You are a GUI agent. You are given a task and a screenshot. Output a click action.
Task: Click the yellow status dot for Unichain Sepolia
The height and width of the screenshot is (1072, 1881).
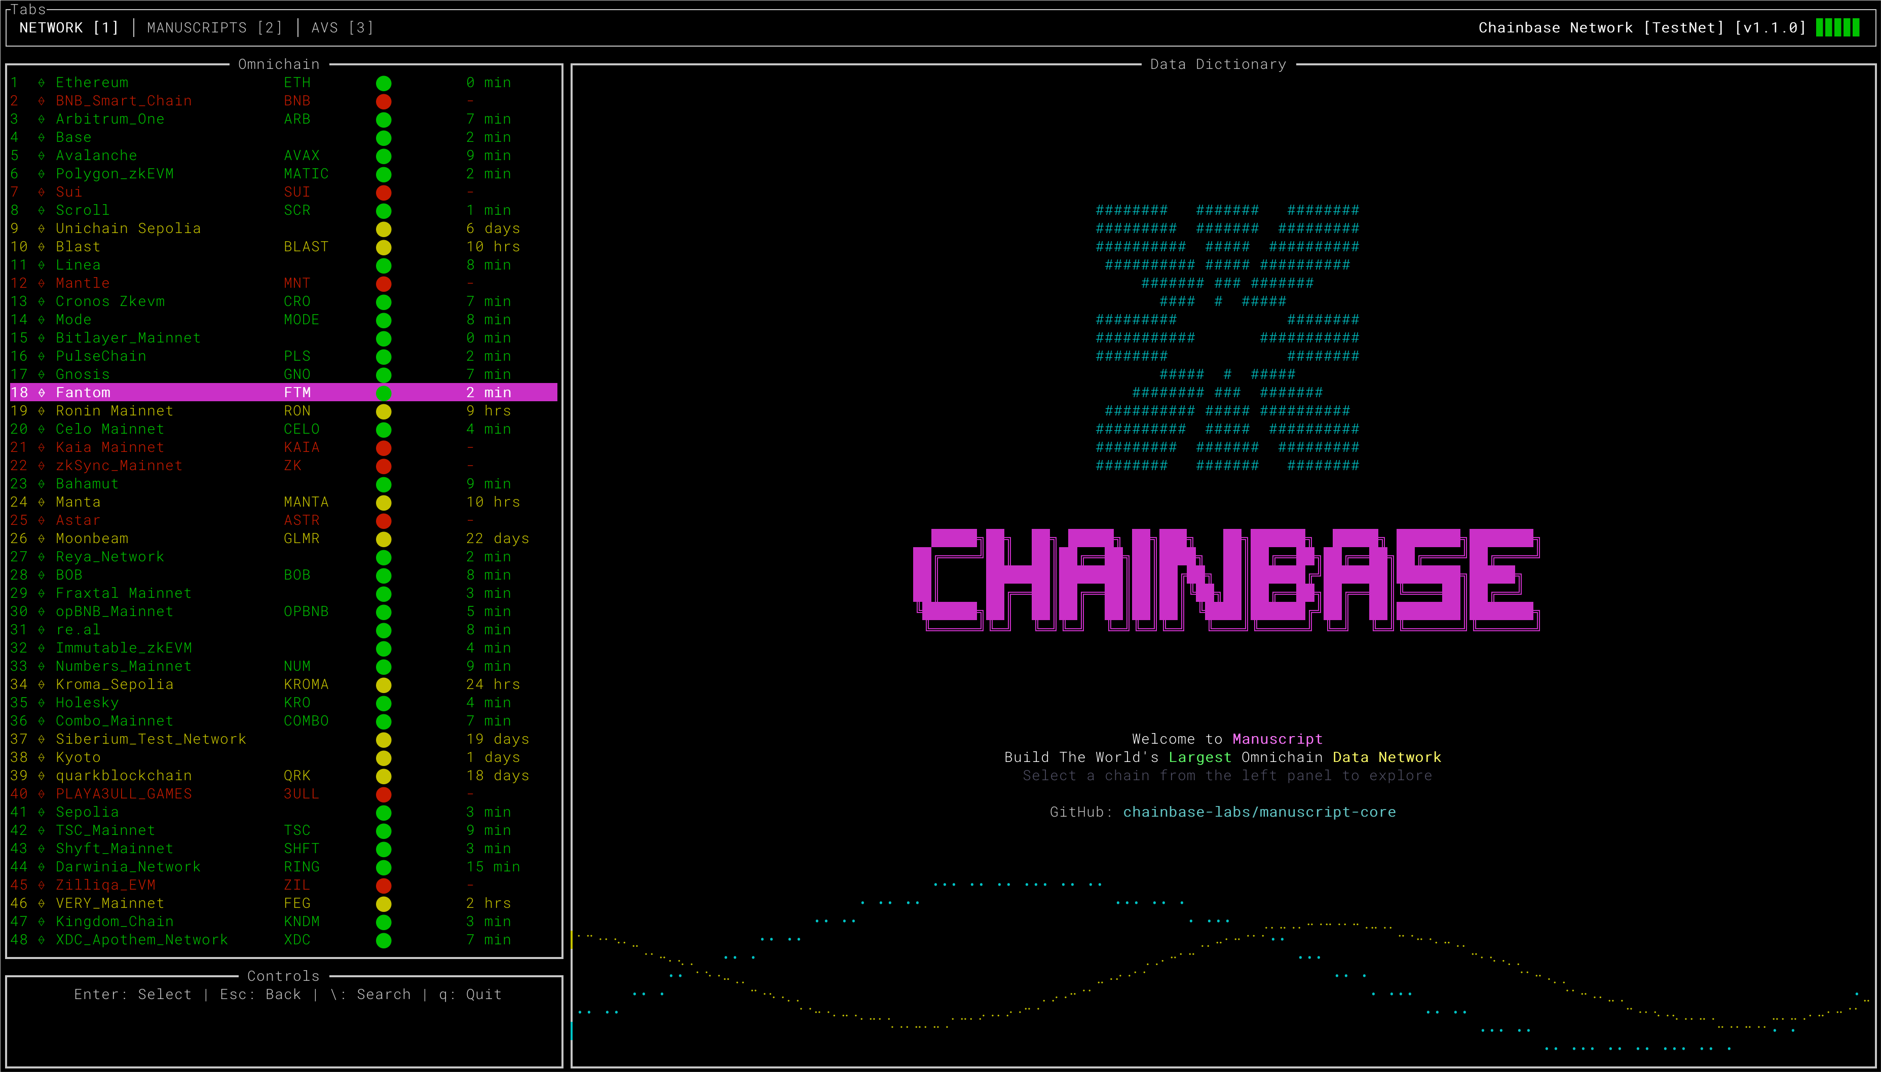(384, 229)
